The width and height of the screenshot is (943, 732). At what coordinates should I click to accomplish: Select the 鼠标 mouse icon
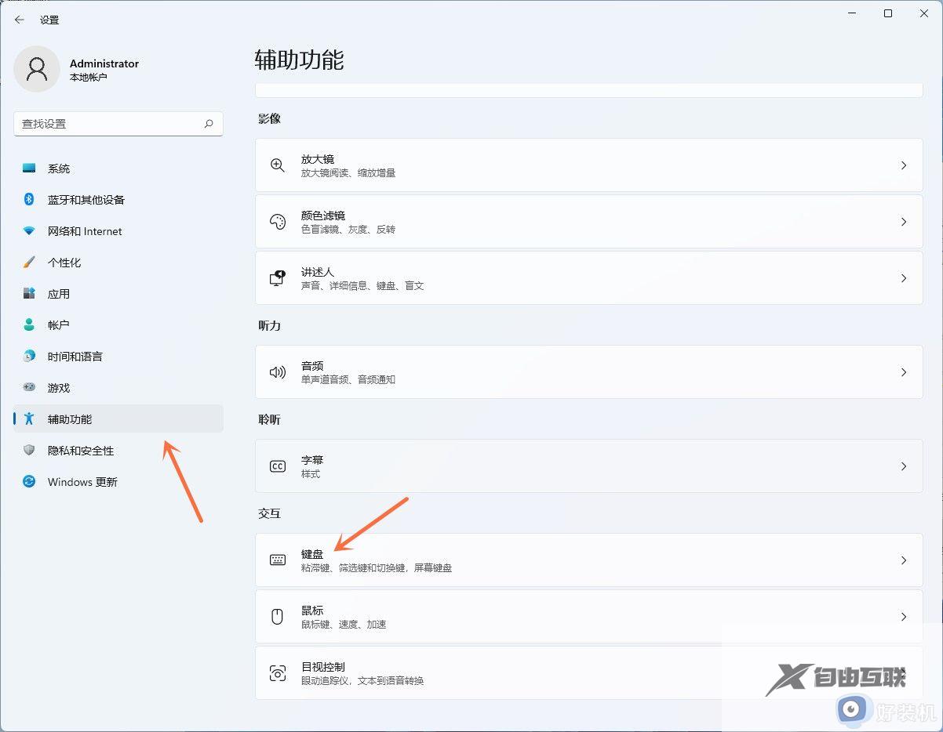pyautogui.click(x=277, y=616)
